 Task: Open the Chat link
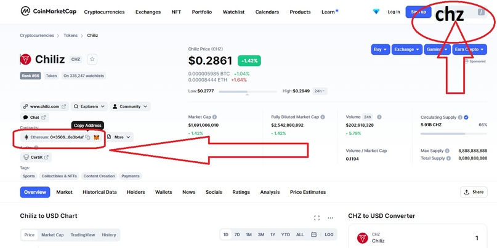pyautogui.click(x=34, y=117)
